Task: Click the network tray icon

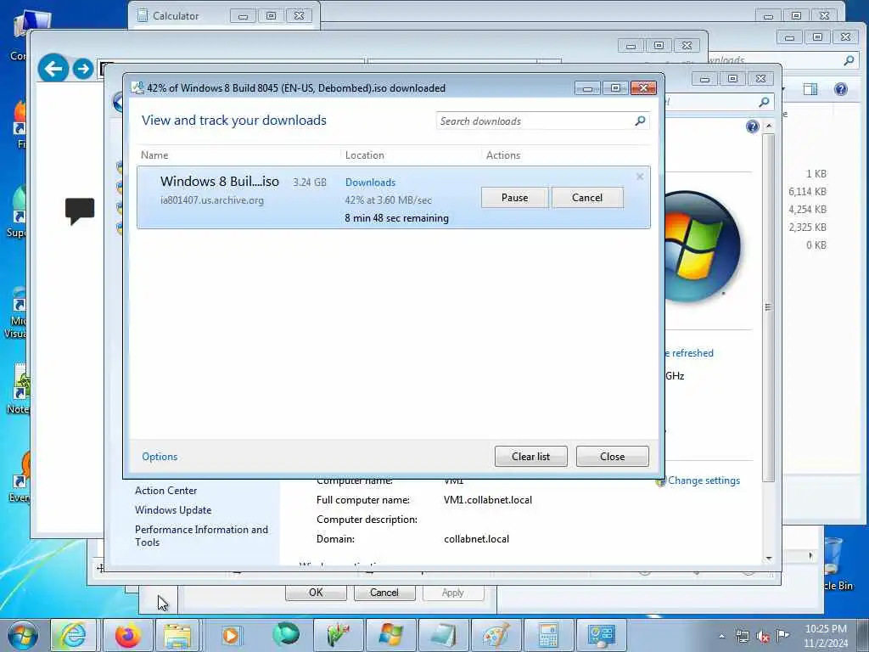Action: pos(742,637)
